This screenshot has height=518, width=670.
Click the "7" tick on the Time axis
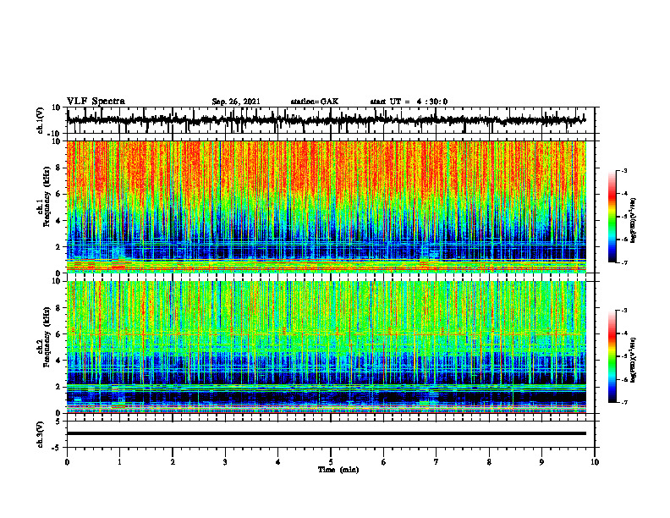(437, 462)
